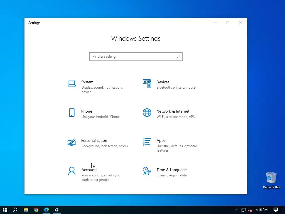Click 'Bluetooth, printers, mouse' description
The height and width of the screenshot is (214, 285).
pos(176,87)
